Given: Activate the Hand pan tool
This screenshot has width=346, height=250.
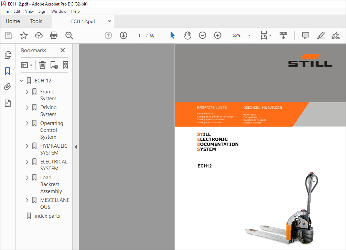Looking at the screenshot, I should pos(187,35).
